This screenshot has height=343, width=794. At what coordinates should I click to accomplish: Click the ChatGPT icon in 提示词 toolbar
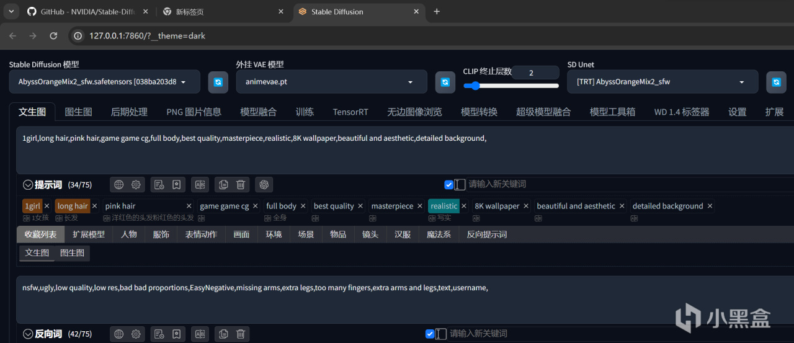click(264, 184)
